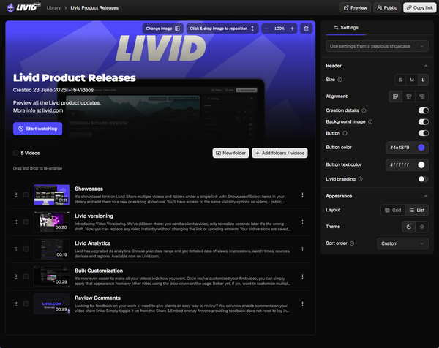Check the Review Comments checkbox
The image size is (439, 348).
26,304
